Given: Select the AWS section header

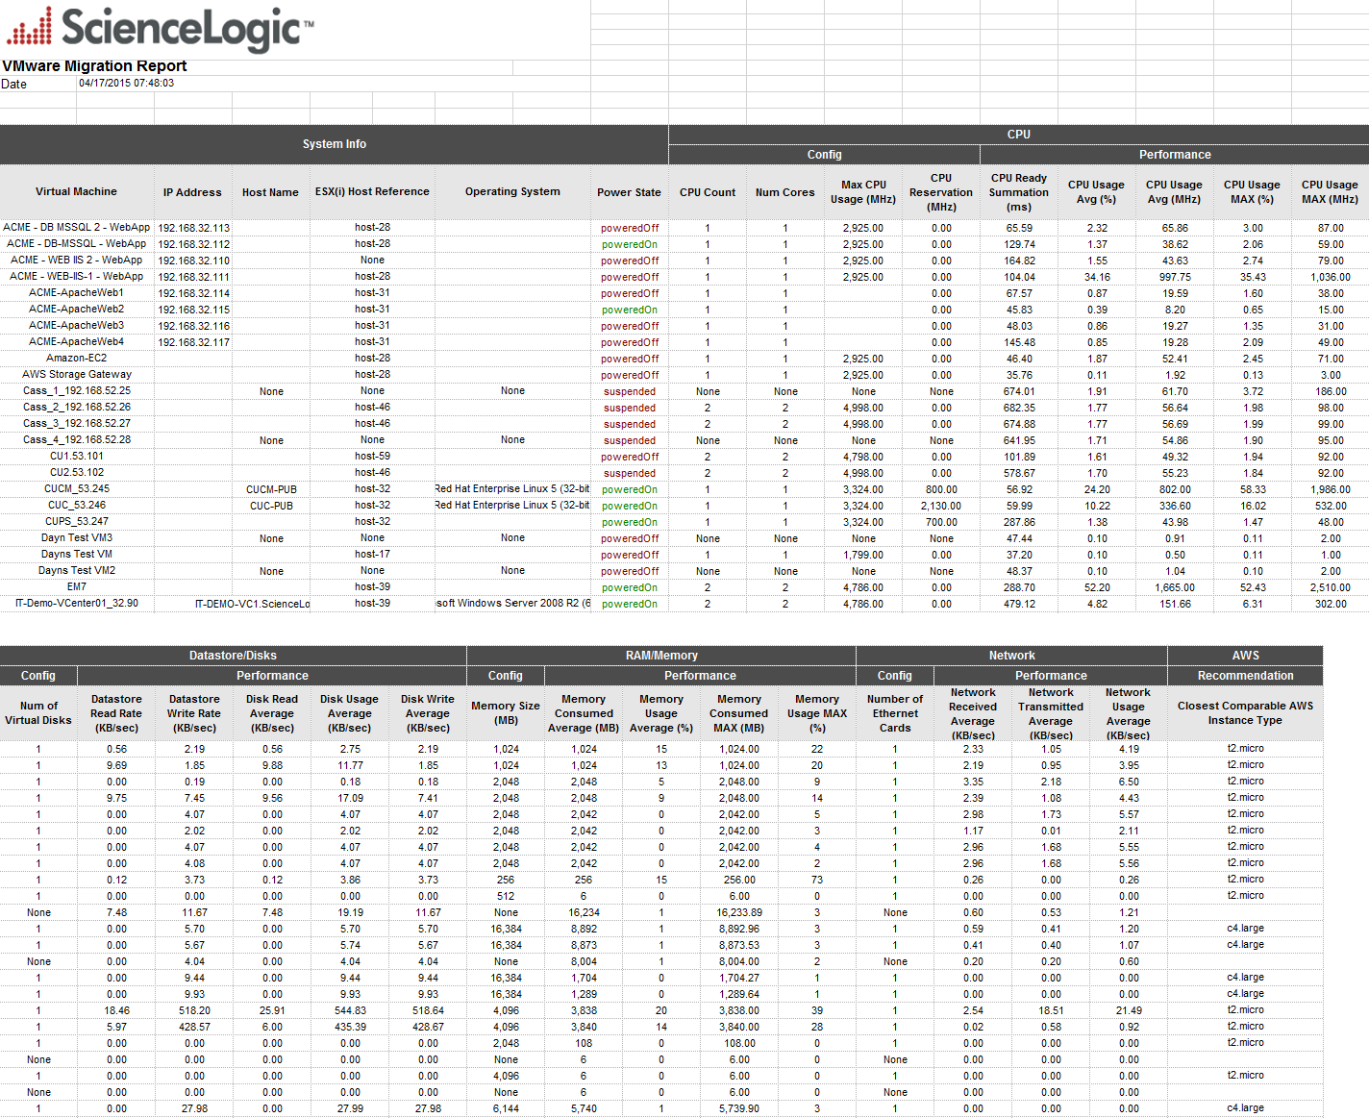Looking at the screenshot, I should [x=1246, y=656].
